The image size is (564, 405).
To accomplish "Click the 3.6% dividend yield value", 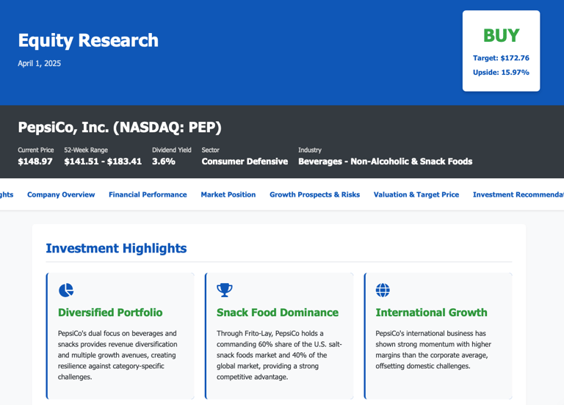I will pyautogui.click(x=164, y=161).
